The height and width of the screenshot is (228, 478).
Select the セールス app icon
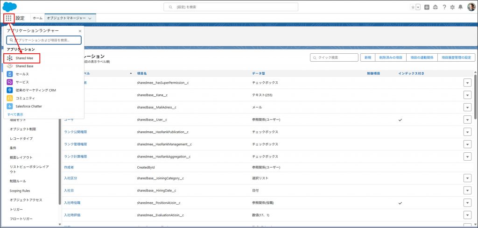pos(10,74)
